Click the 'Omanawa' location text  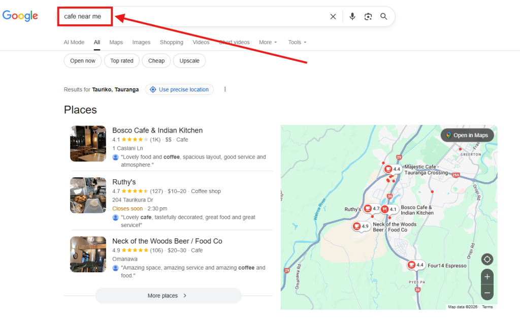125,259
